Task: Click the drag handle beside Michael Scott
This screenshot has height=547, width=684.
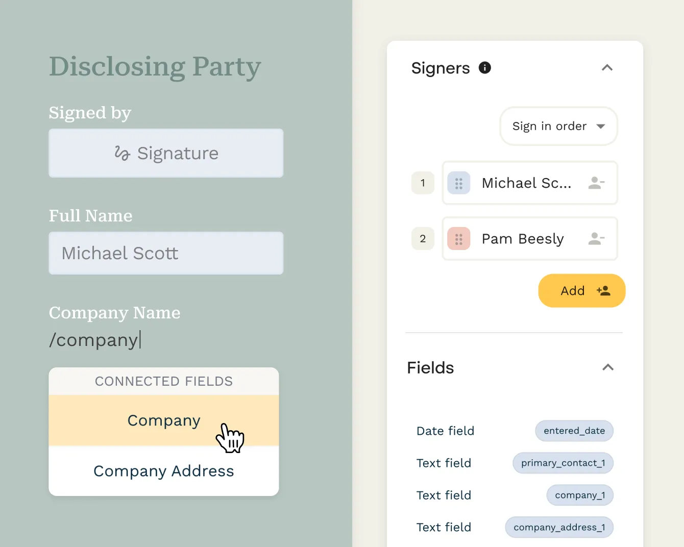Action: tap(458, 183)
